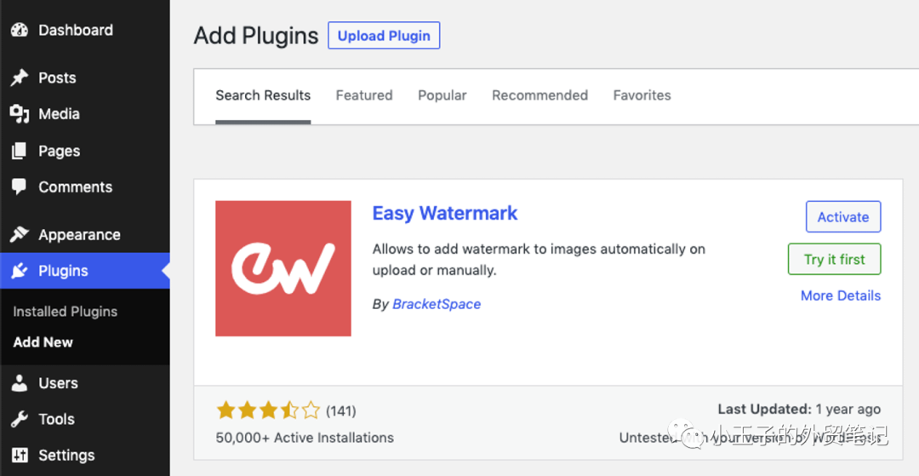The image size is (919, 476).
Task: Click the Pages stacked-sheets icon
Action: pyautogui.click(x=20, y=151)
